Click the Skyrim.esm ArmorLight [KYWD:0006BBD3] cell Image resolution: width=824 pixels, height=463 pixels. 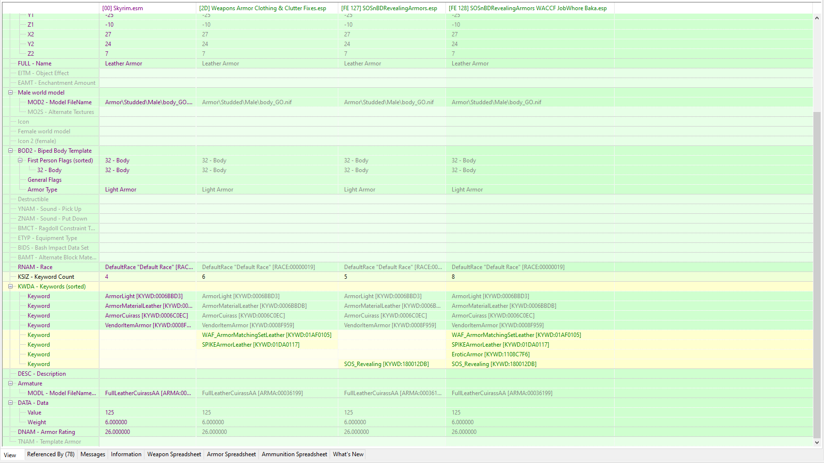pyautogui.click(x=148, y=296)
